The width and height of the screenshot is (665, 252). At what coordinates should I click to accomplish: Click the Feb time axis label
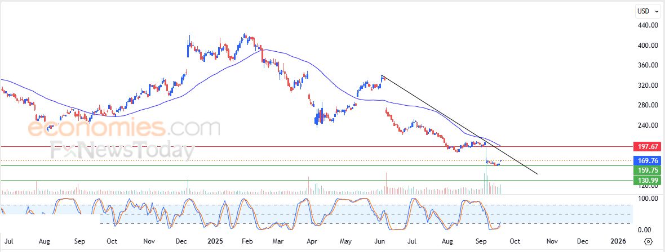point(247,241)
